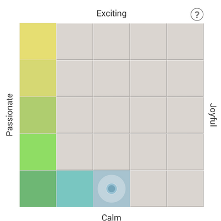Image resolution: width=221 pixels, height=221 pixels.
Task: Choose the gray cell above the teal cell
Action: coord(75,152)
